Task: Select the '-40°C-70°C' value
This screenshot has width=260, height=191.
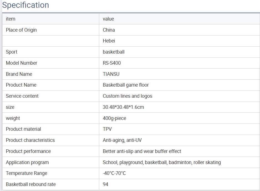Action: pos(114,174)
